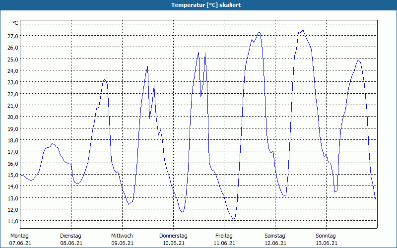Viewport: 397px width, 248px height.
Task: Click the 13.06.21 date label
Action: tap(327, 243)
